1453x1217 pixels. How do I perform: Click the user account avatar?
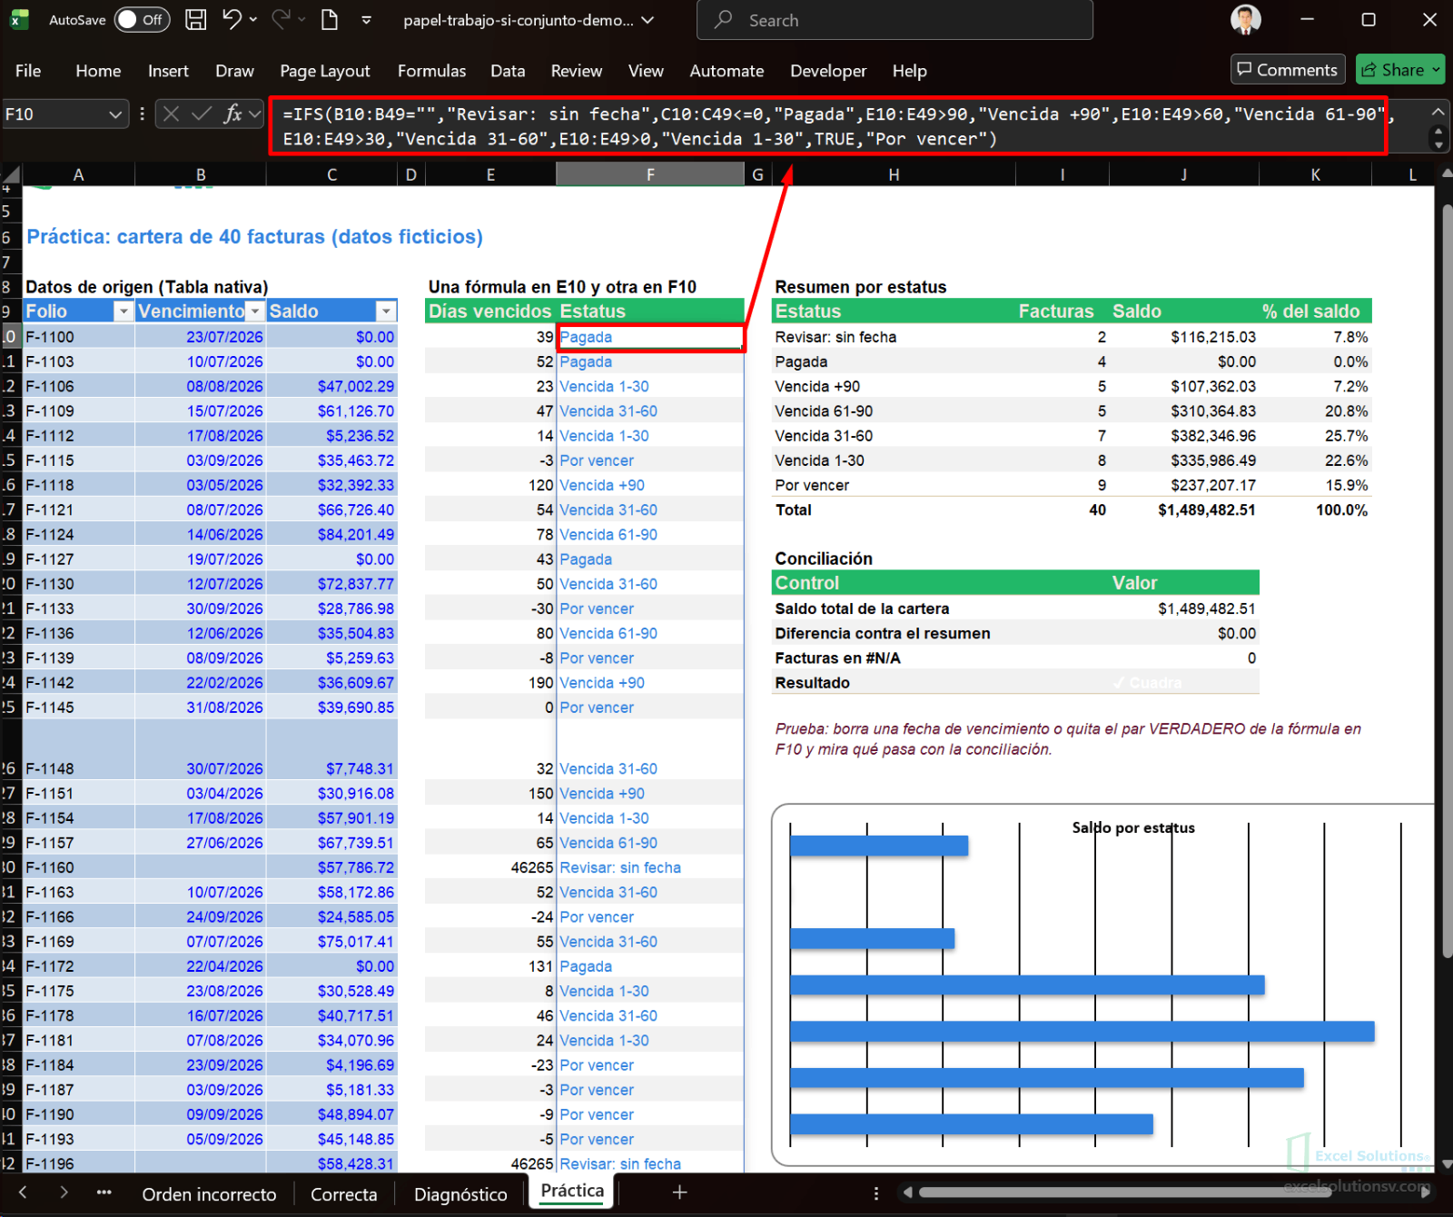point(1246,20)
